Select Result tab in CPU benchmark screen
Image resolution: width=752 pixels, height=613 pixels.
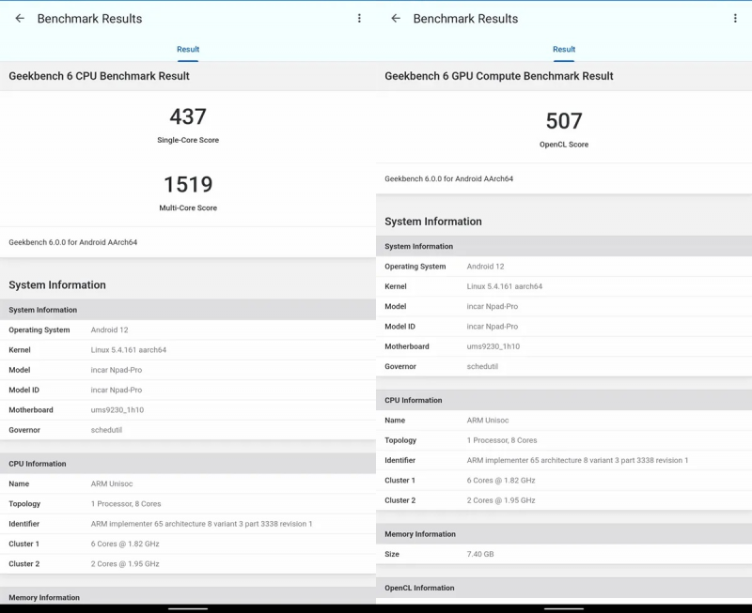tap(188, 50)
